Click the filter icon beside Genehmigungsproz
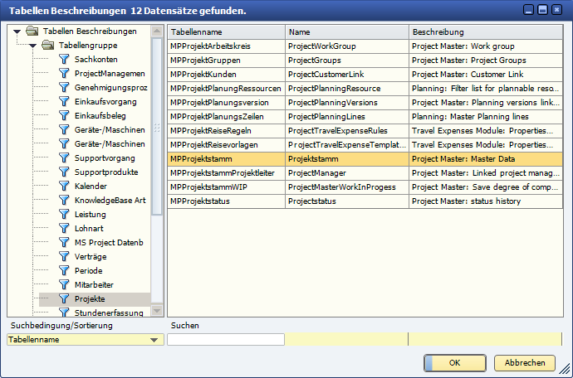 pos(64,88)
